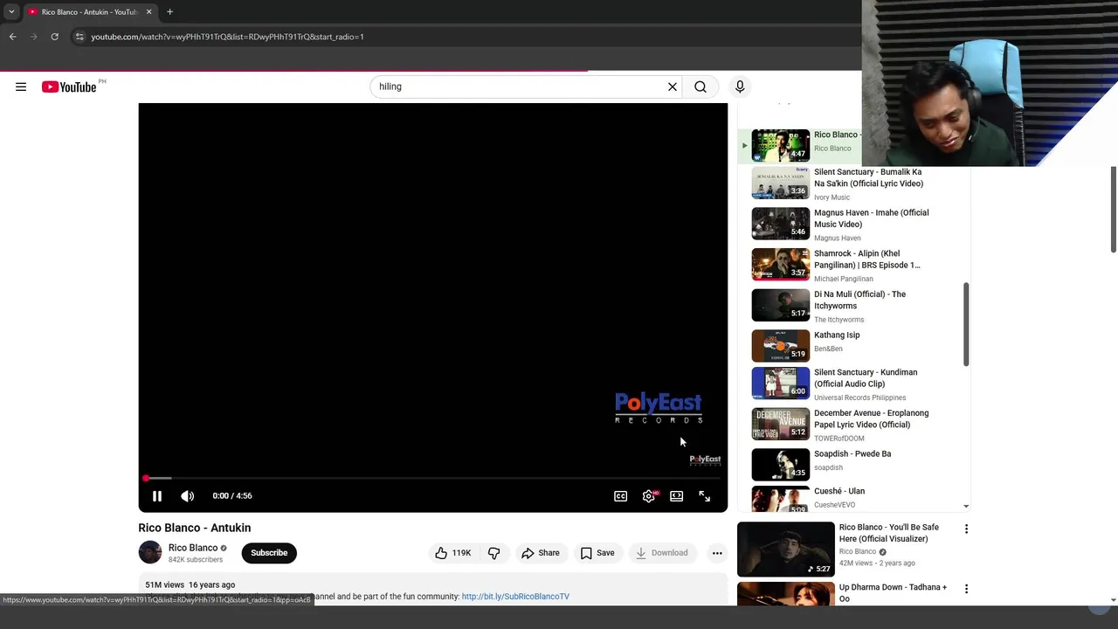Go back in browser history
Screen dimensions: 1118x629
click(x=12, y=37)
